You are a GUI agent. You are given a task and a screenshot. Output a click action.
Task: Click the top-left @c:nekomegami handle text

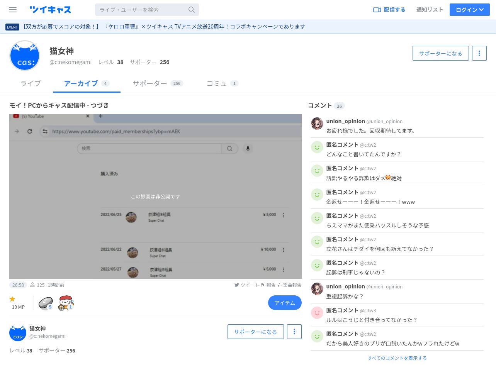pos(70,62)
